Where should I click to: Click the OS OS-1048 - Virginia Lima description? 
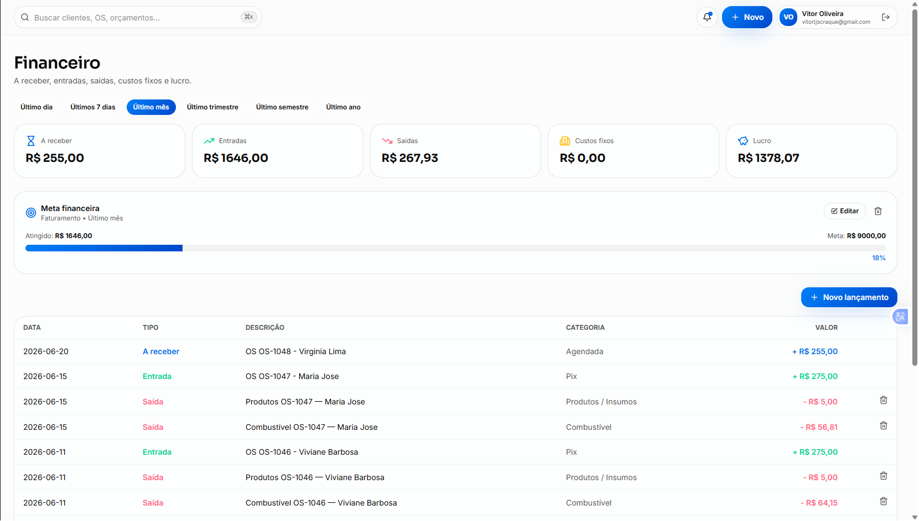tap(295, 351)
